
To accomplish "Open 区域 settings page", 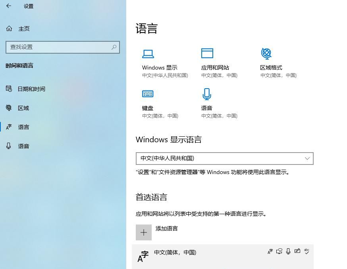I will coord(23,108).
